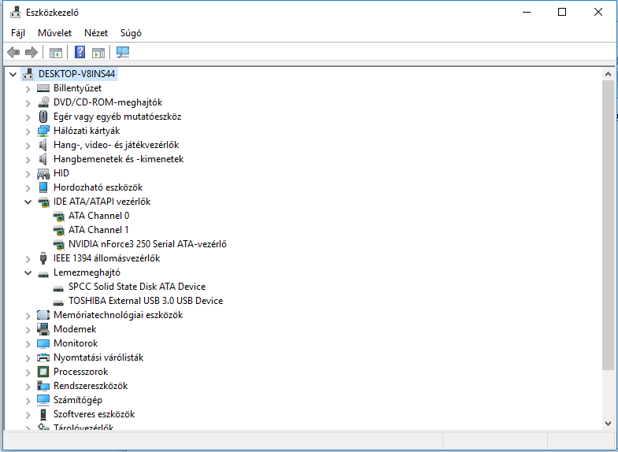The height and width of the screenshot is (452, 618).
Task: Click the show/hide console tree icon
Action: point(56,53)
